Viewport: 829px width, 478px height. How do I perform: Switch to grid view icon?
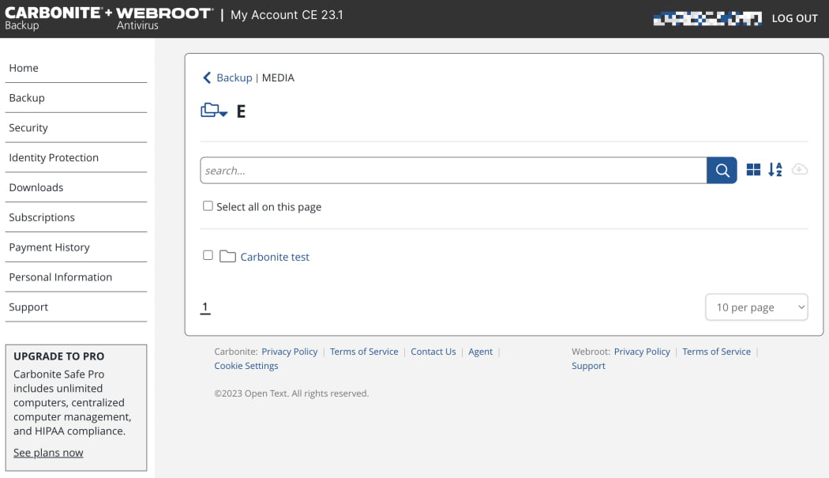pyautogui.click(x=753, y=170)
